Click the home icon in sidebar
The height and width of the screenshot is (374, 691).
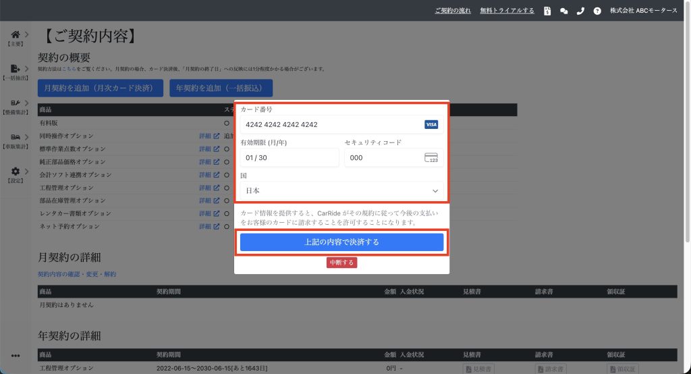pyautogui.click(x=15, y=34)
